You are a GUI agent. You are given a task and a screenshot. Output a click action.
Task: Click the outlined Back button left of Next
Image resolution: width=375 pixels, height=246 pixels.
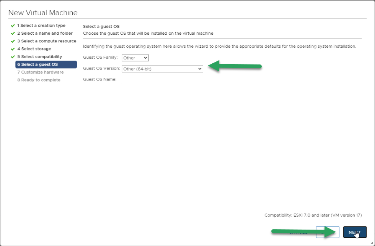click(x=328, y=232)
